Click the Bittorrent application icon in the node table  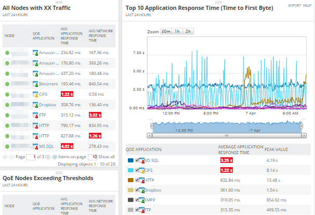click(35, 84)
